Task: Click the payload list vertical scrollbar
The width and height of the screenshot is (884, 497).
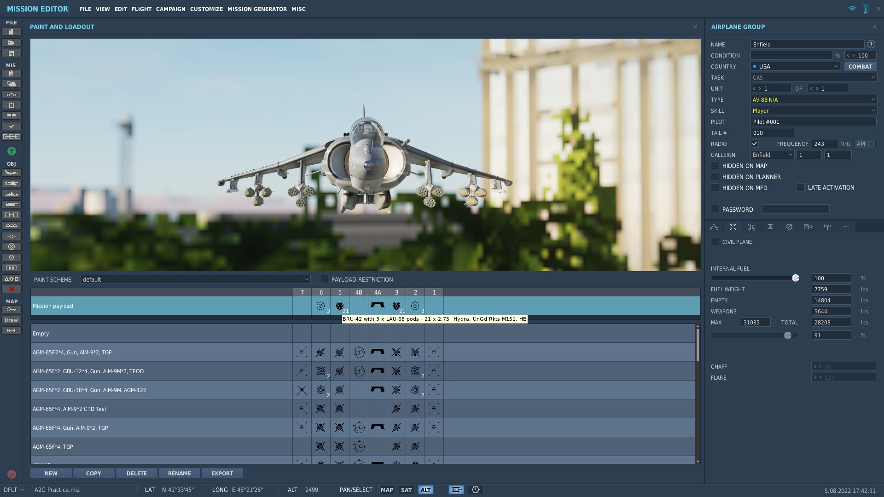Action: coord(698,394)
